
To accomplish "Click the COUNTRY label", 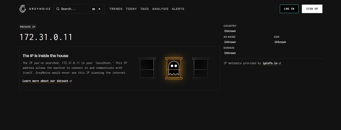I will [230, 26].
